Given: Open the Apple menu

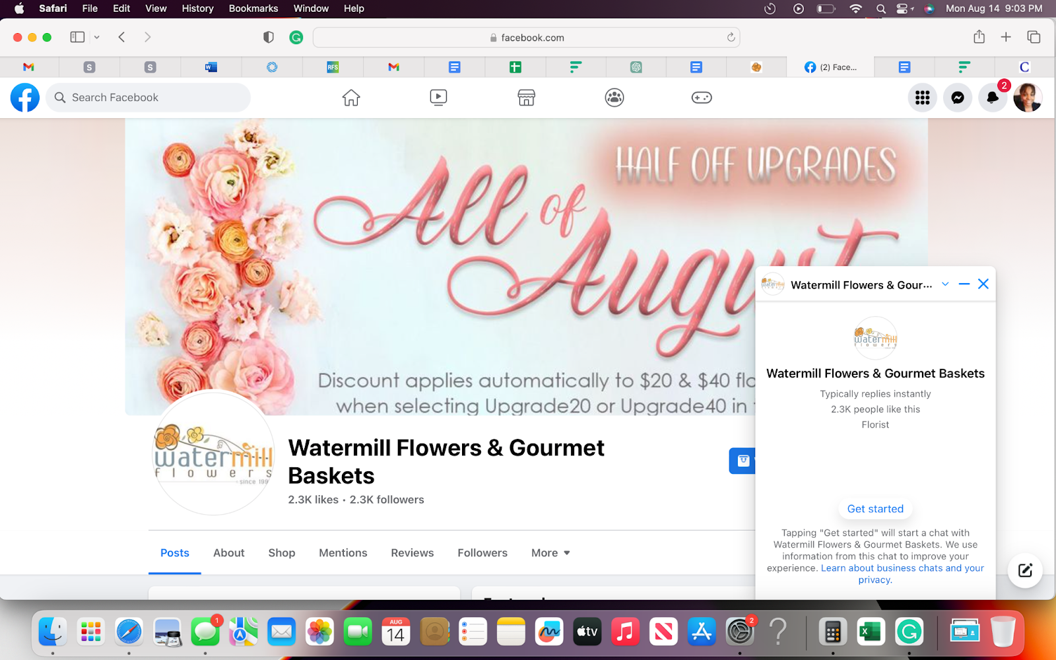Looking at the screenshot, I should click(x=19, y=9).
